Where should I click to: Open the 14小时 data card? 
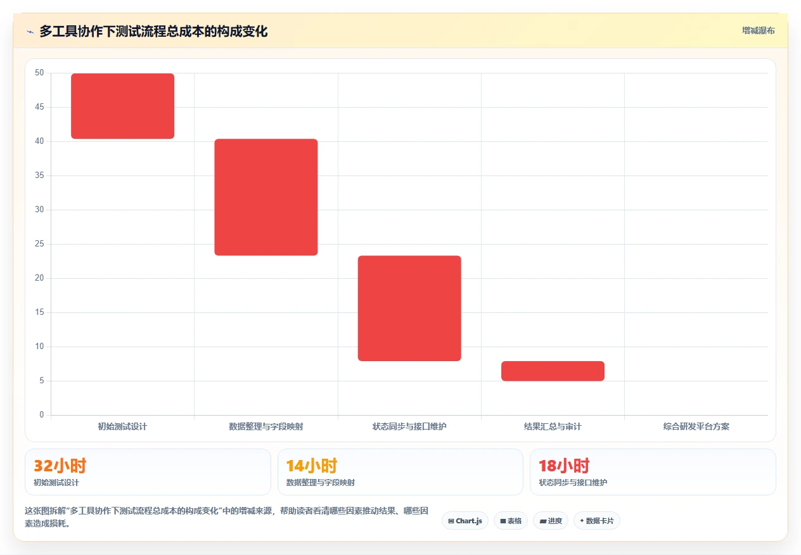(x=401, y=472)
